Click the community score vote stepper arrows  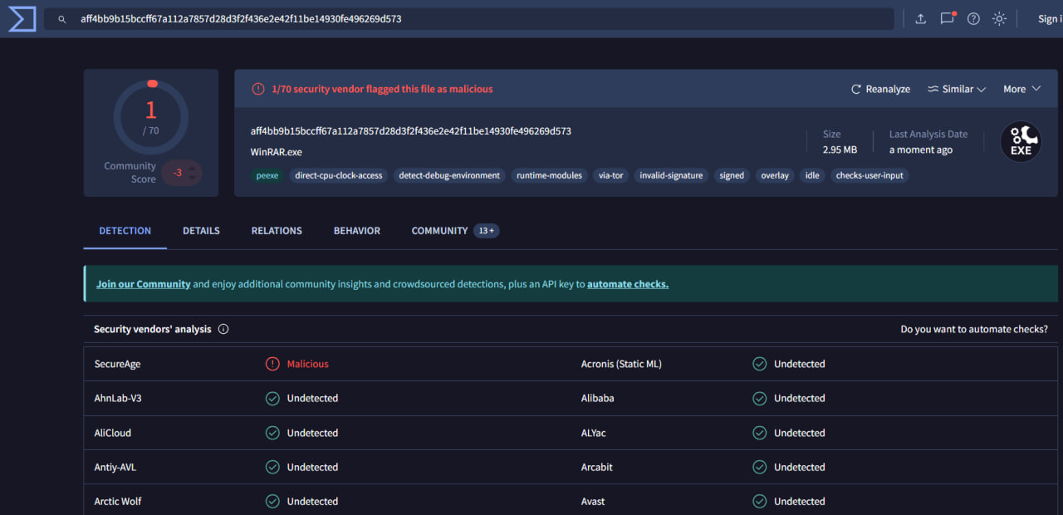(x=193, y=173)
